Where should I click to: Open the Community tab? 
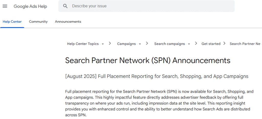[38, 22]
